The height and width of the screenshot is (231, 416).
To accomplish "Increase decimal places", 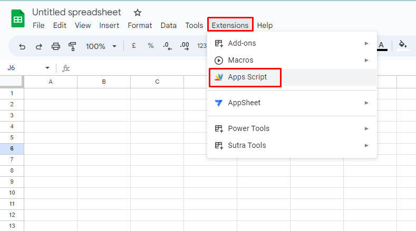I will (x=185, y=46).
